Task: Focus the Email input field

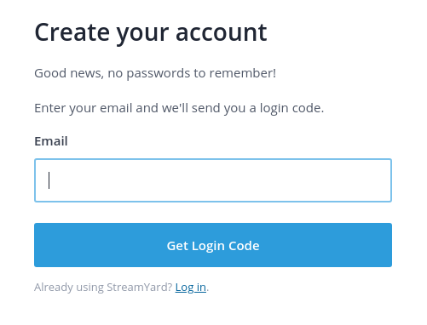Action: click(213, 180)
